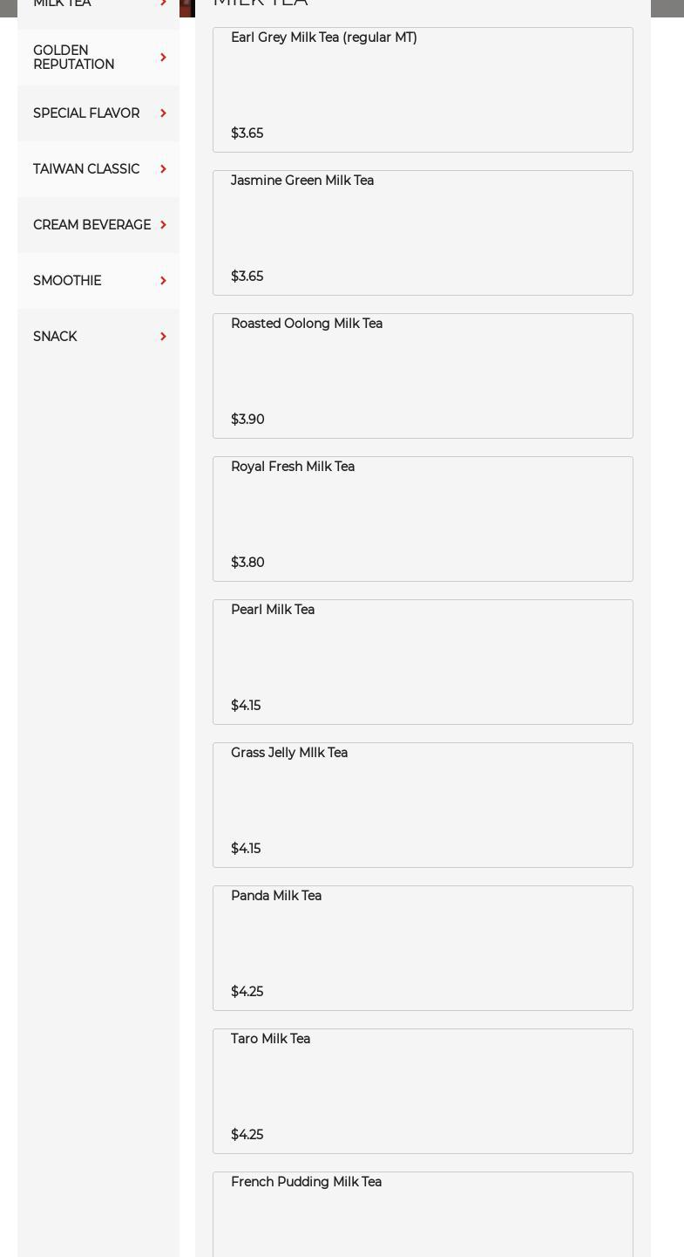Select Royal Fresh Milk Tea

click(x=423, y=519)
